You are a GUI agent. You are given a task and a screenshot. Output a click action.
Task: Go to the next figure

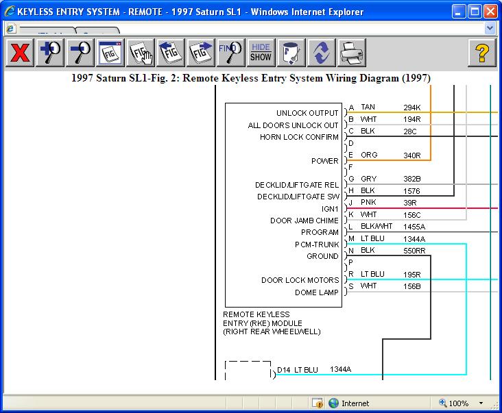tap(201, 53)
